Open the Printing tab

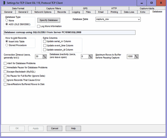(x=114, y=12)
